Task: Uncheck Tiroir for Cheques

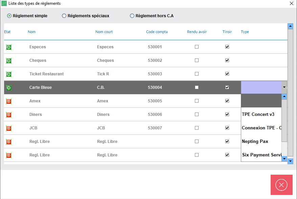Action: [227, 60]
